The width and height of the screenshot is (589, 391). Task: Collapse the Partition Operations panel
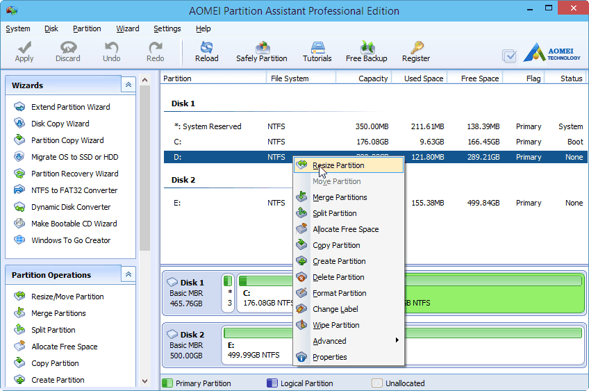click(128, 274)
